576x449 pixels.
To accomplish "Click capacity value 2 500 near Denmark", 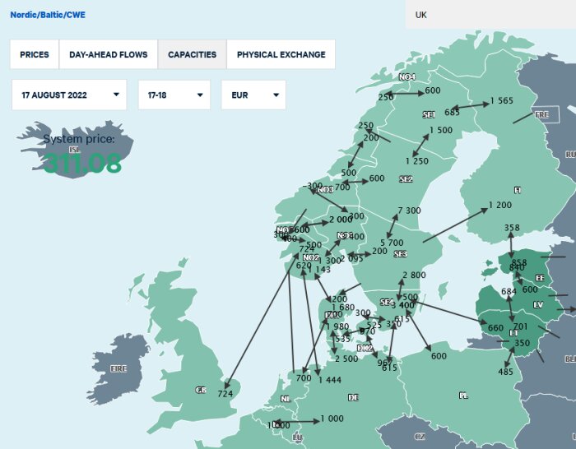I will pos(346,359).
